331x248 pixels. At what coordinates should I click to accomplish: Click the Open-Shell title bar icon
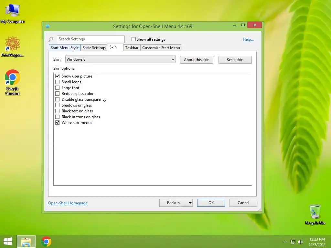click(48, 26)
